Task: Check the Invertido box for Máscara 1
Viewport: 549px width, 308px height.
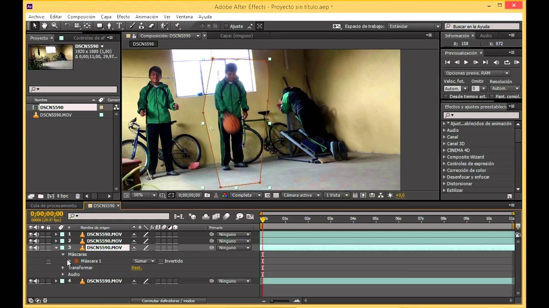Action: coord(161,261)
